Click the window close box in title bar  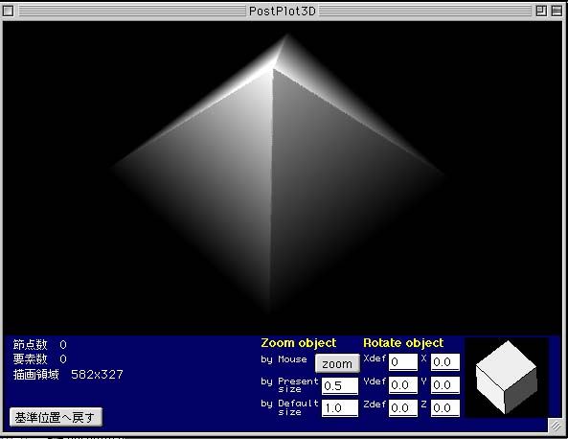coord(9,12)
